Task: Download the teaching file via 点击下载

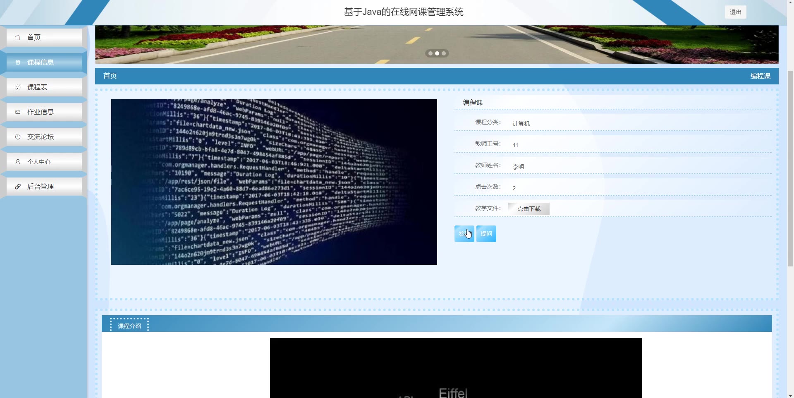Action: [529, 209]
